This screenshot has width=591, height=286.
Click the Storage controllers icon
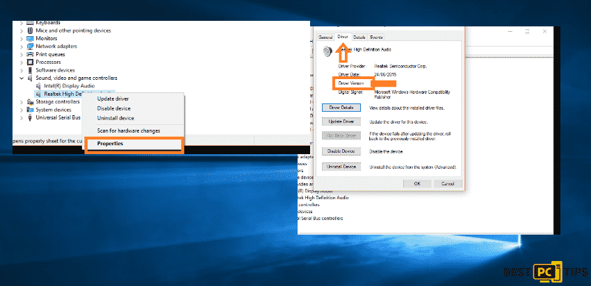pos(30,101)
